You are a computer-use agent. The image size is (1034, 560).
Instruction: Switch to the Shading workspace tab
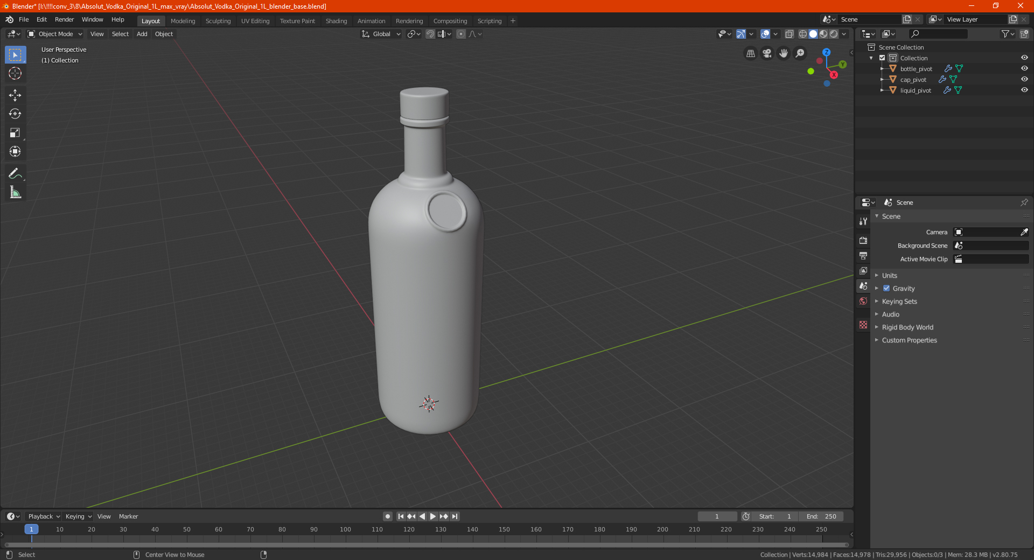pos(336,21)
